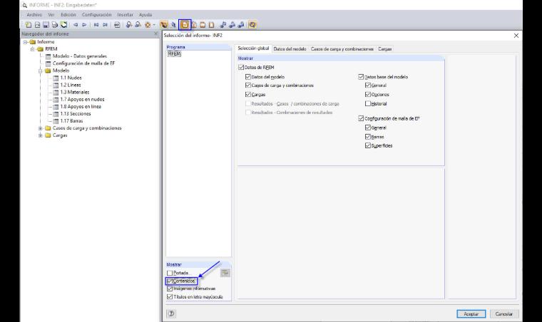Open the Ver menu
This screenshot has height=322, width=542.
[51, 15]
